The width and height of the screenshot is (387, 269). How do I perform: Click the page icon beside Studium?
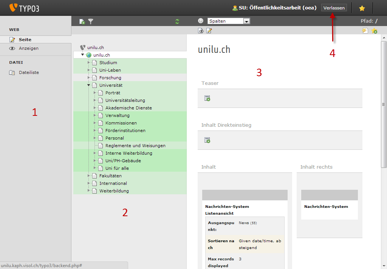[94, 63]
